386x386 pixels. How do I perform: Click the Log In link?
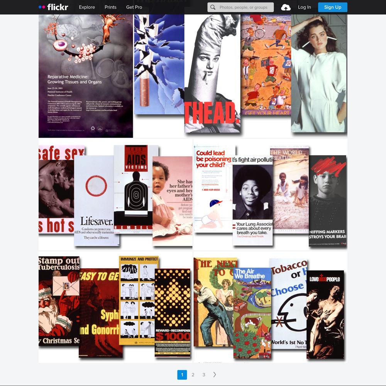click(304, 7)
